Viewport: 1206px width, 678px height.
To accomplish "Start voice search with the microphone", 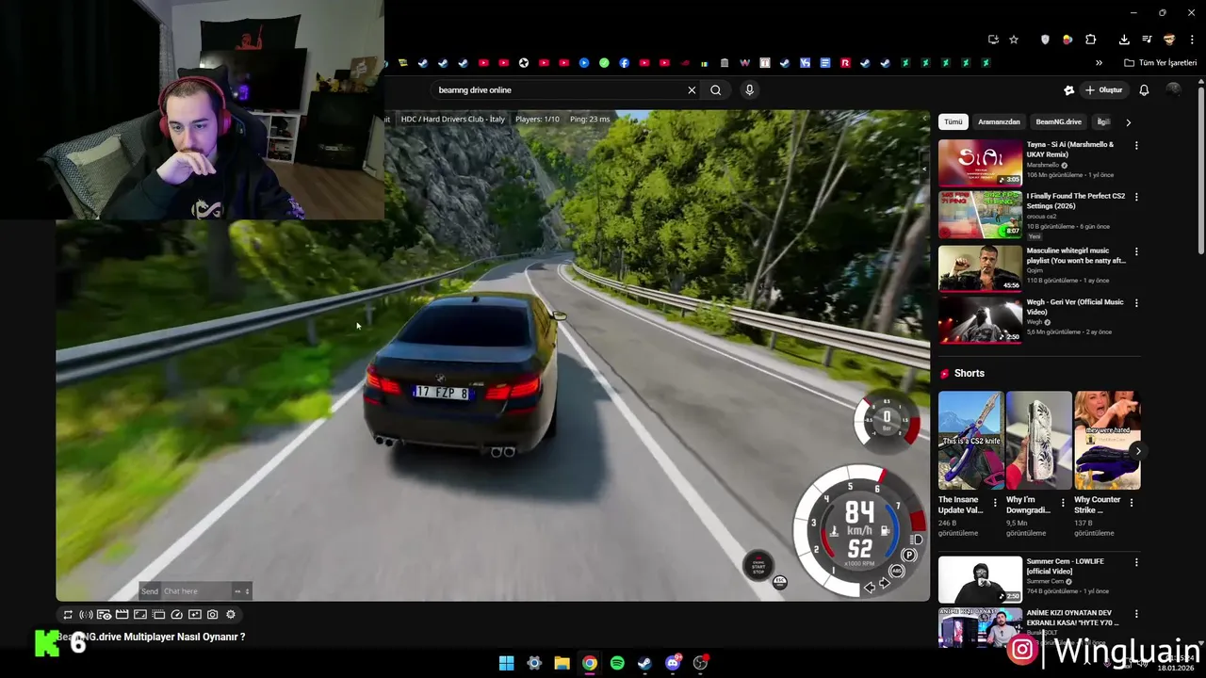I will (749, 90).
